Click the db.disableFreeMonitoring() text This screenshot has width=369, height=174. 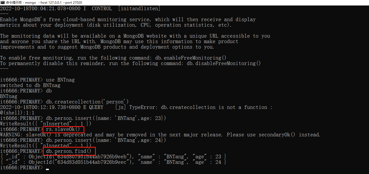click(224, 63)
